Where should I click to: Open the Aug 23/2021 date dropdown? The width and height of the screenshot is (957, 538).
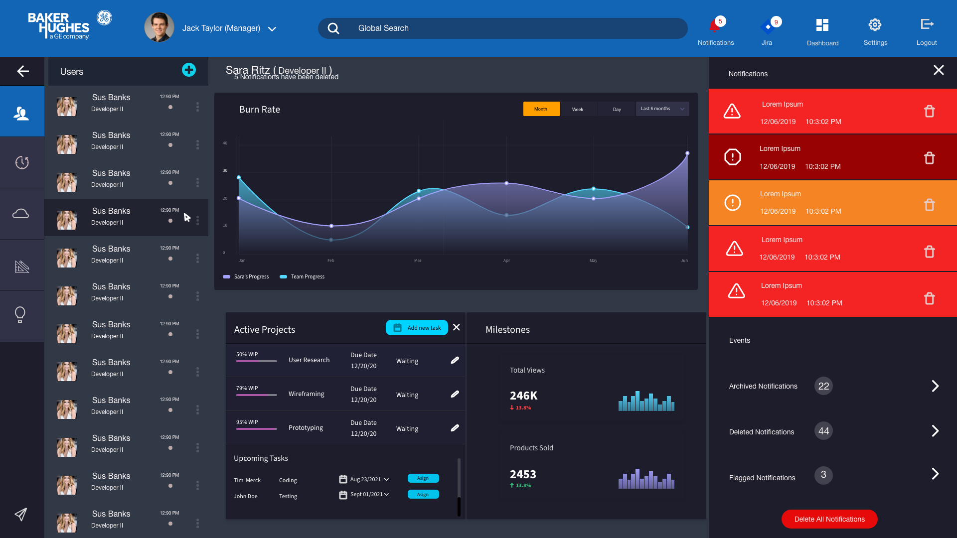point(386,479)
